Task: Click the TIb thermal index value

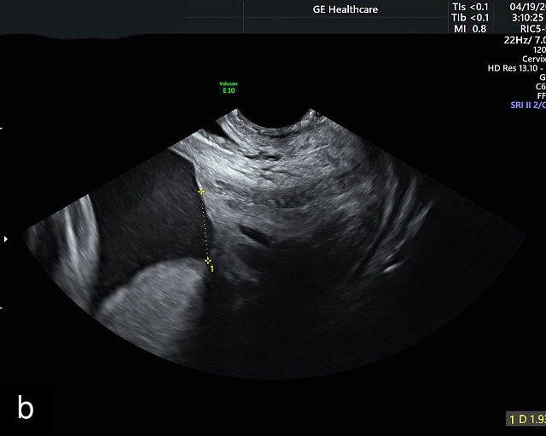Action: pos(470,17)
